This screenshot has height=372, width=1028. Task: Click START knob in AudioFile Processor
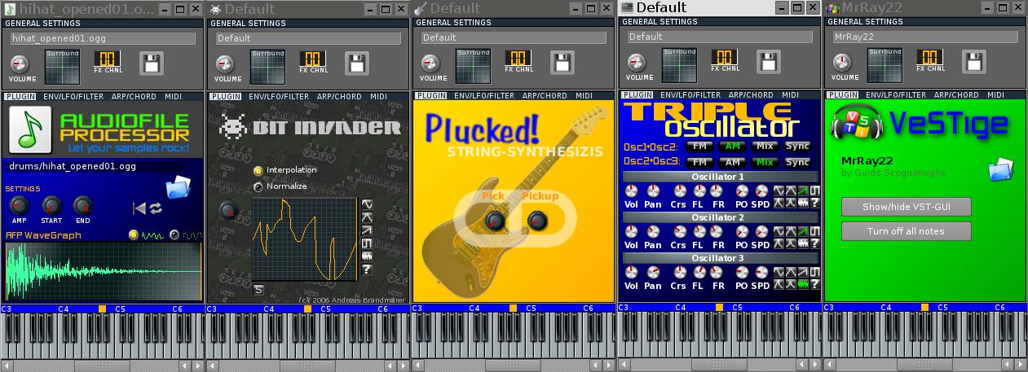pos(51,205)
